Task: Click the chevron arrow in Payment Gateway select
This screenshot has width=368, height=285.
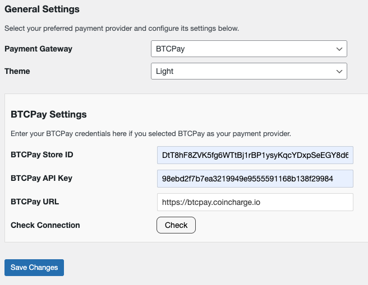Action: click(339, 49)
